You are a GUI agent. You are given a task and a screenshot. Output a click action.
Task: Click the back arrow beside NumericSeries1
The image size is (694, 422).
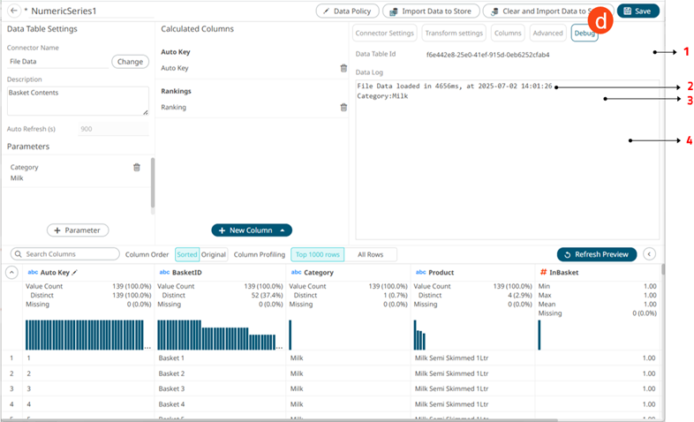point(14,11)
